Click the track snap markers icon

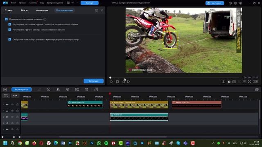[15, 96]
